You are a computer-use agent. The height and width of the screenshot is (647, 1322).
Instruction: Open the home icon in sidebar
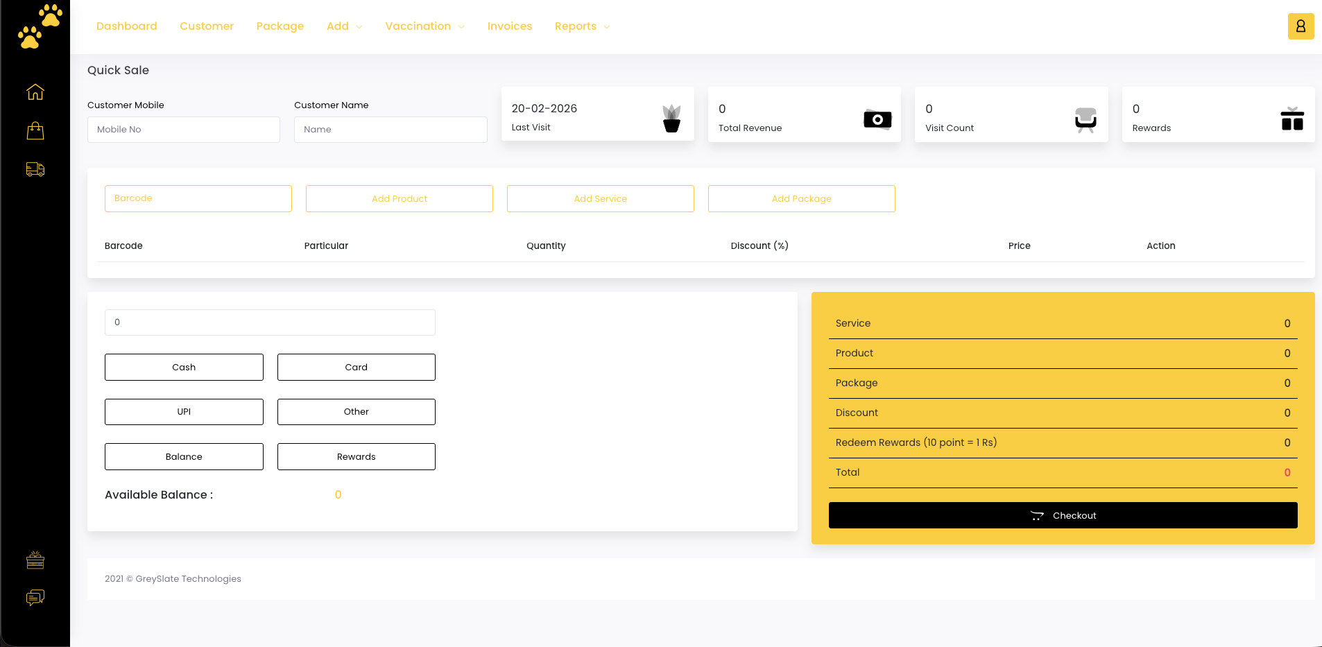click(x=35, y=92)
